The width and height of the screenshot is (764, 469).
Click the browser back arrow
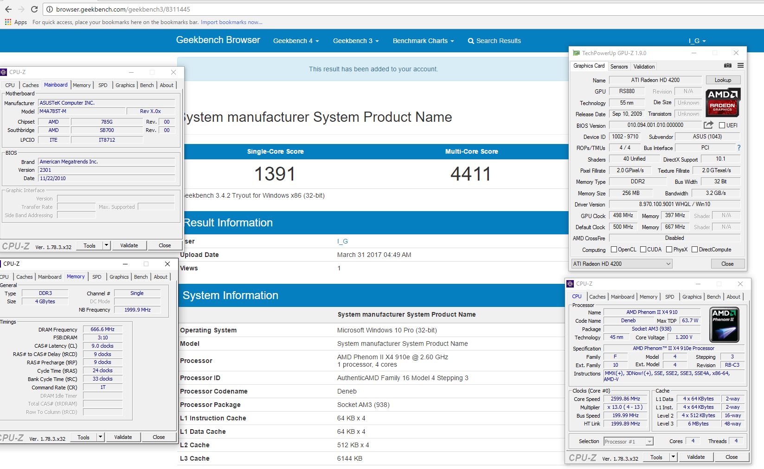[x=8, y=9]
